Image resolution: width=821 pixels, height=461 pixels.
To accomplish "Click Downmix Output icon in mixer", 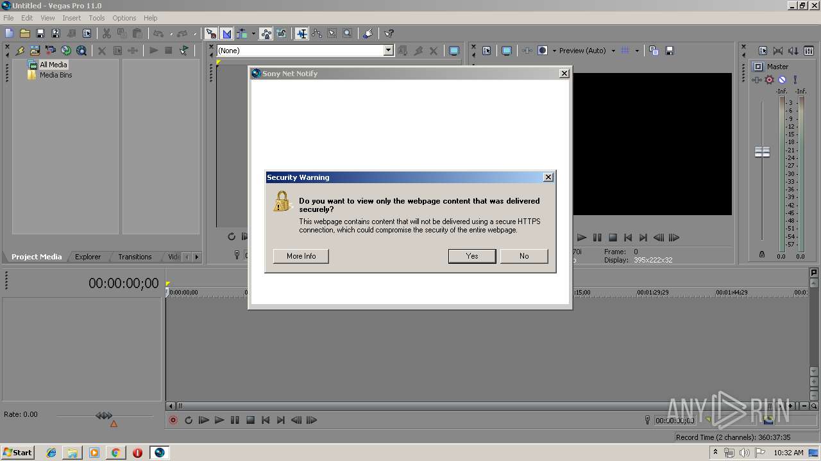I will point(778,51).
